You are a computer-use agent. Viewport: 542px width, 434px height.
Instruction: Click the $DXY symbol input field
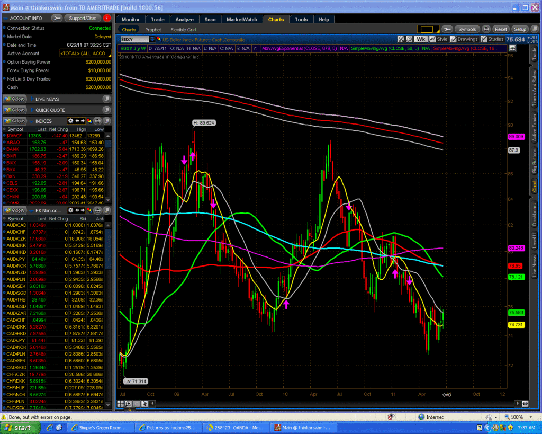[134, 39]
